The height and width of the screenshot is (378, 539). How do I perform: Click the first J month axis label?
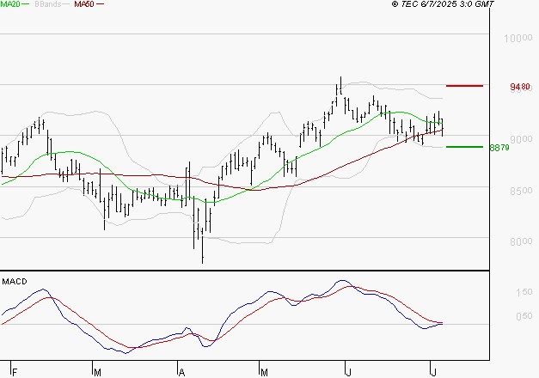[x=349, y=372]
